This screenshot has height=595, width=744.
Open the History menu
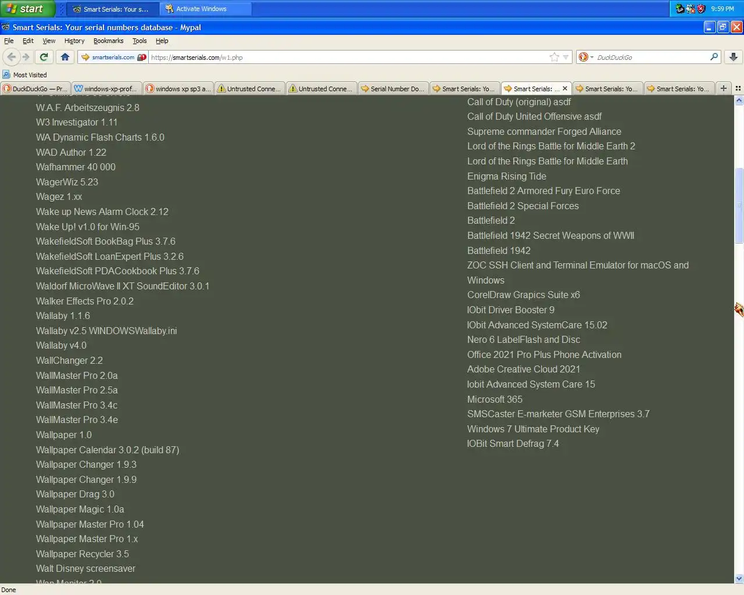point(74,41)
